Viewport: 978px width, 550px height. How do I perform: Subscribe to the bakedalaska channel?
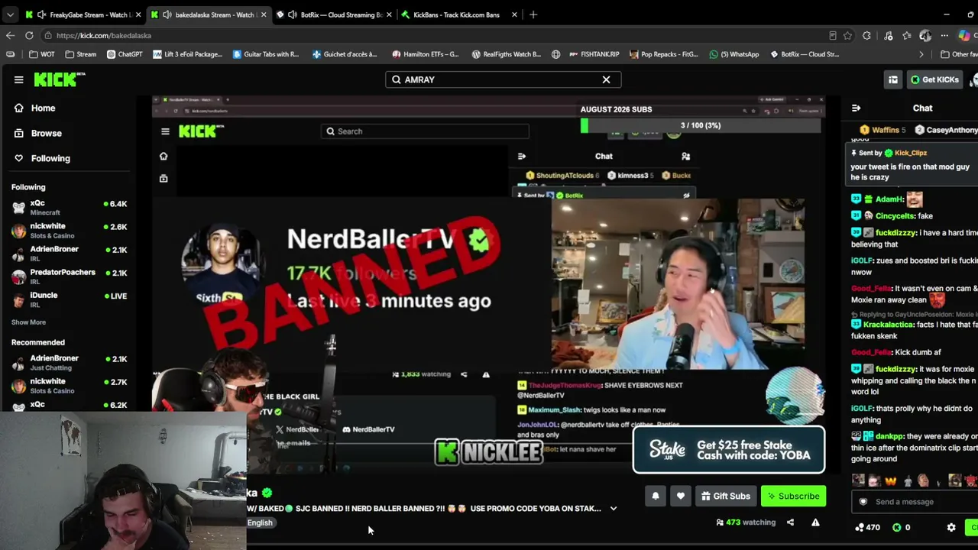pos(793,496)
